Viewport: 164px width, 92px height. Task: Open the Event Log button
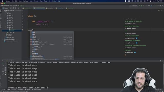click(x=158, y=89)
